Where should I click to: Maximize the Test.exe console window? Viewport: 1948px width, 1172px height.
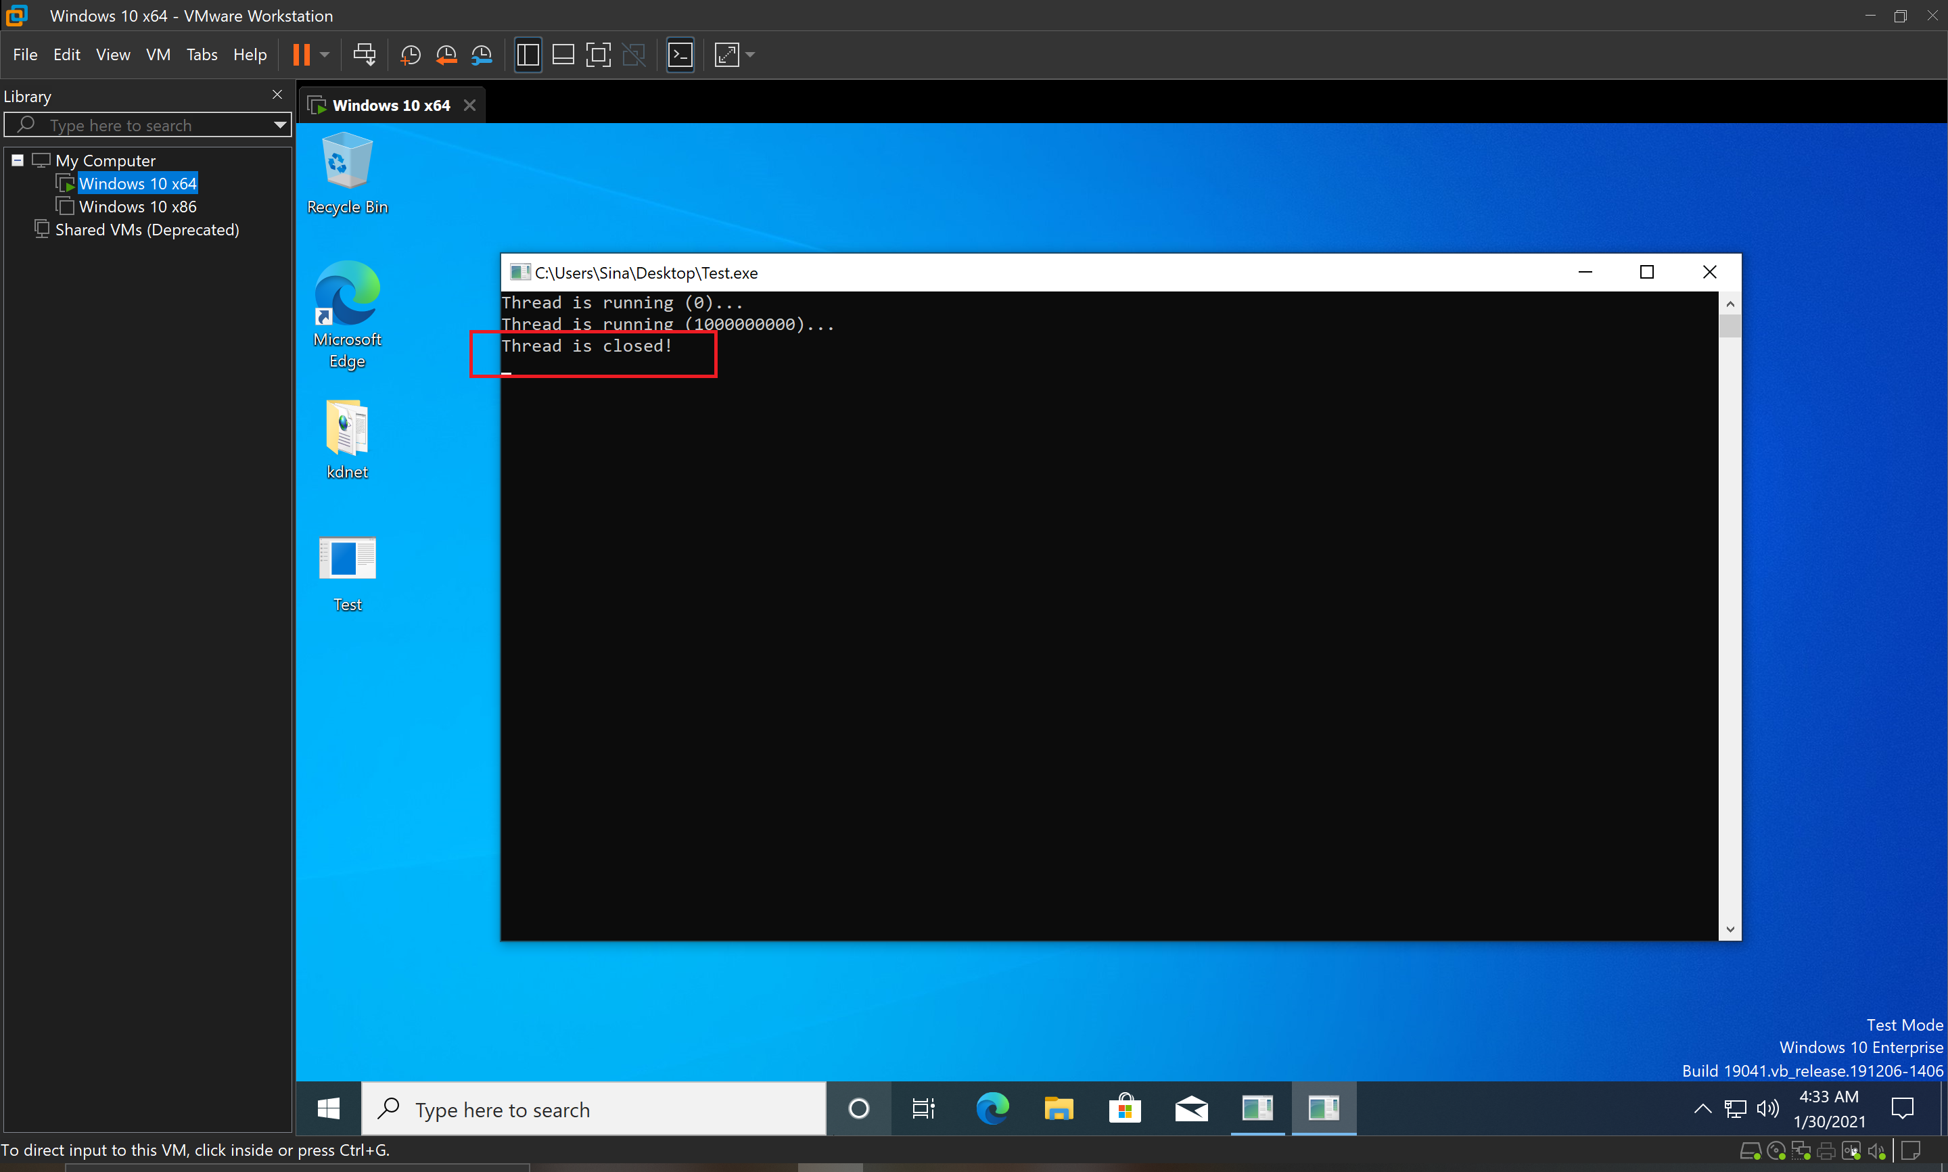pyautogui.click(x=1647, y=273)
